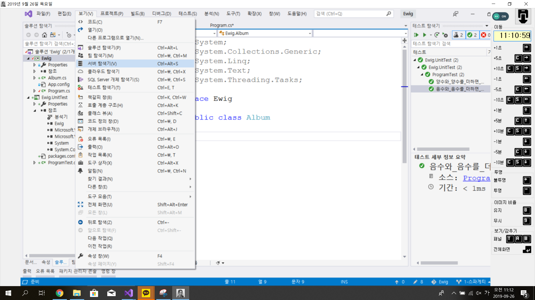Click the +1초 right-arrow key button
Image resolution: width=535 pixels, height=300 pixels.
(x=527, y=48)
